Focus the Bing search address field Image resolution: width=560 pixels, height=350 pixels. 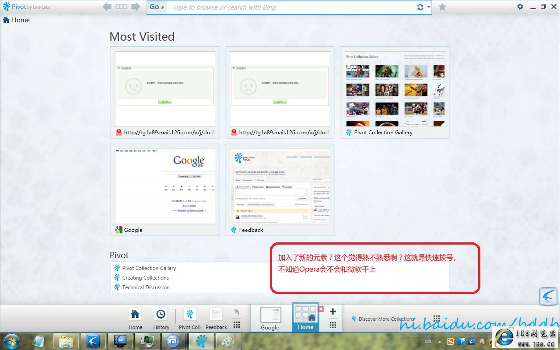coord(291,7)
